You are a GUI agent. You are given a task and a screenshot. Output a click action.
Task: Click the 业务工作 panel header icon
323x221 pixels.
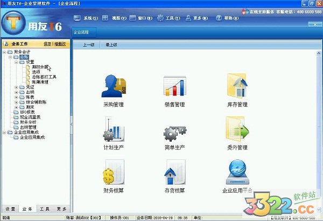click(x=6, y=43)
